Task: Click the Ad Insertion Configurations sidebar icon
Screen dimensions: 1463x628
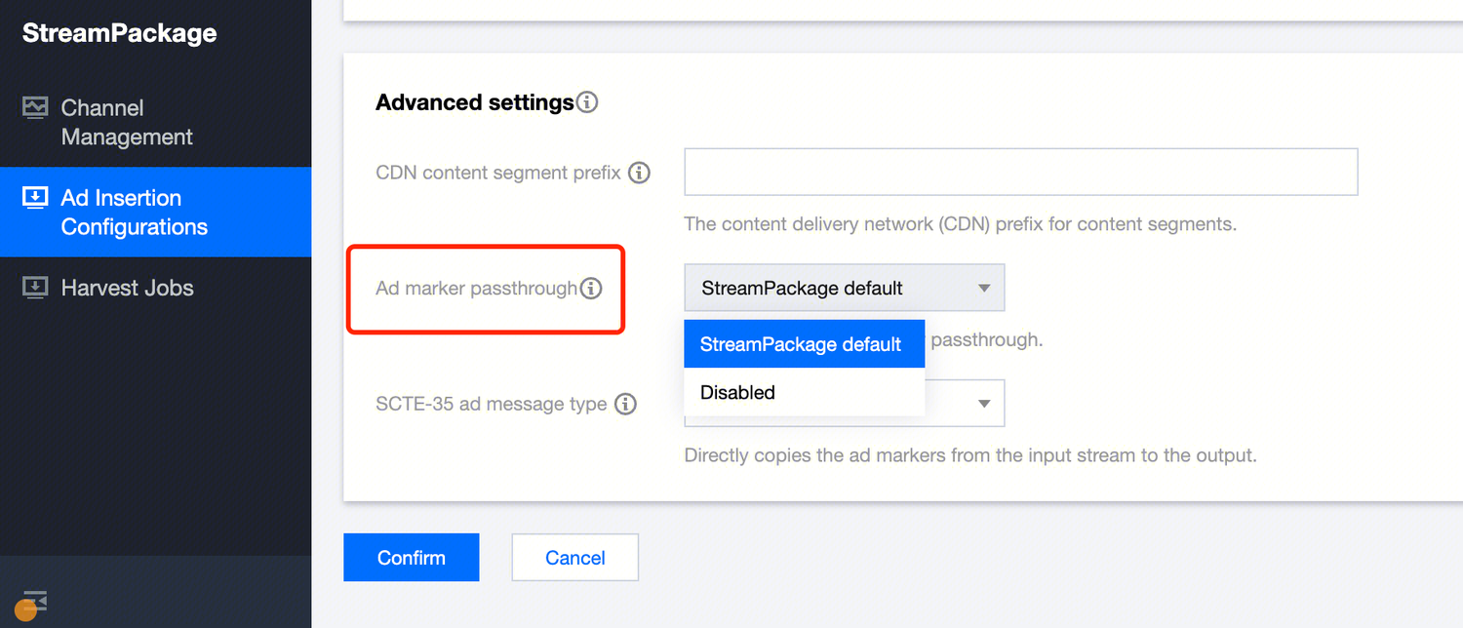Action: (35, 198)
